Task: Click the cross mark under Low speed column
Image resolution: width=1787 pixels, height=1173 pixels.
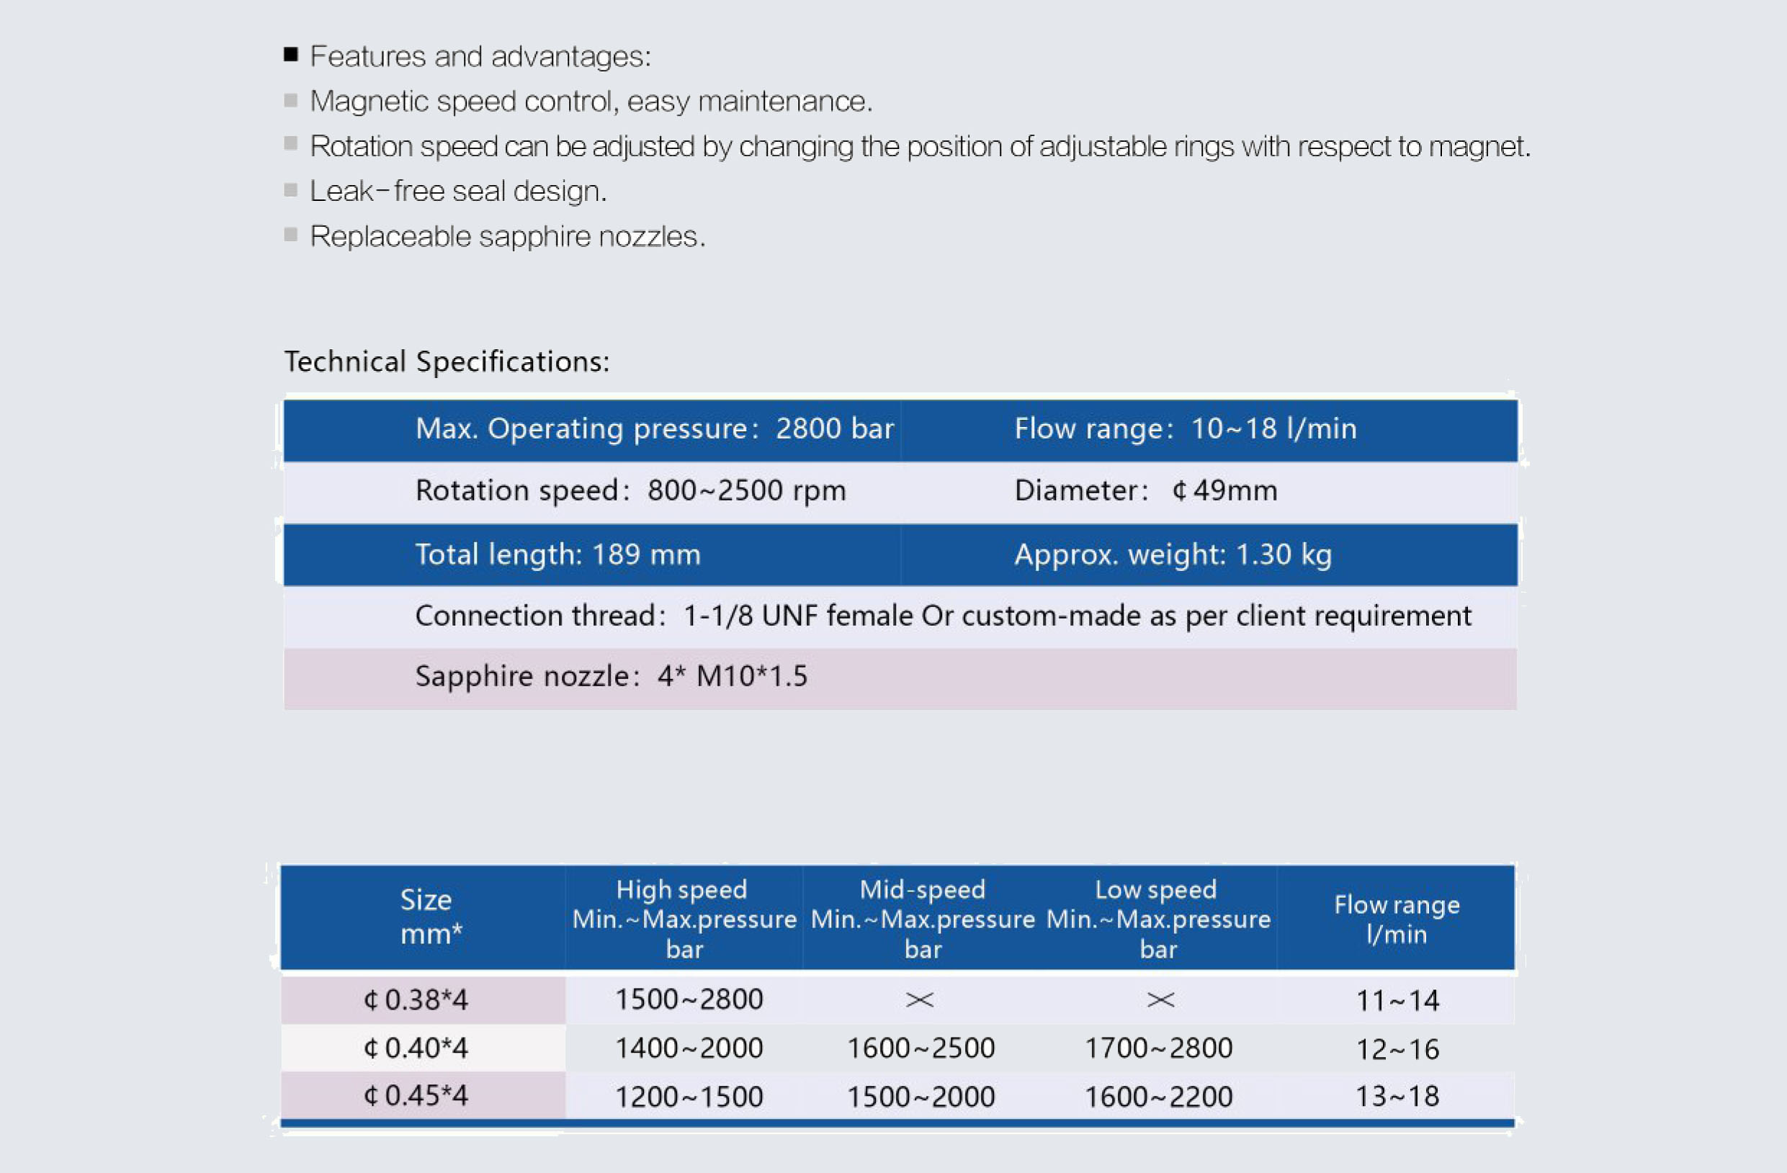Action: click(x=1161, y=999)
